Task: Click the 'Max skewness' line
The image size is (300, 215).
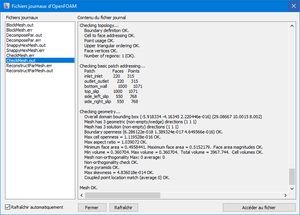Action: (119, 172)
